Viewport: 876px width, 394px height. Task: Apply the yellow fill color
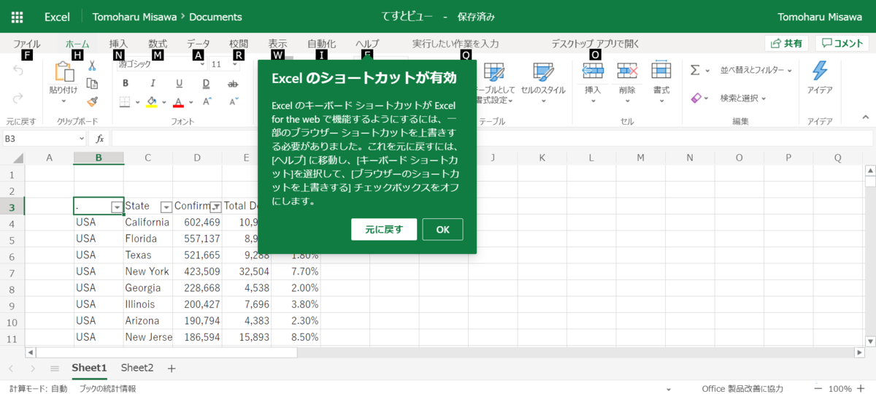(152, 102)
